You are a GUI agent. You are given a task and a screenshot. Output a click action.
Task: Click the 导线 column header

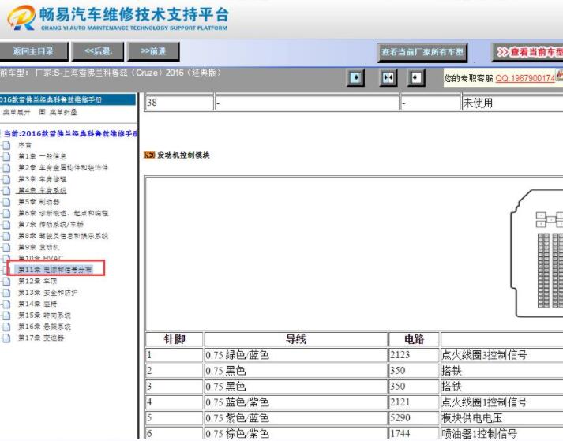296,339
